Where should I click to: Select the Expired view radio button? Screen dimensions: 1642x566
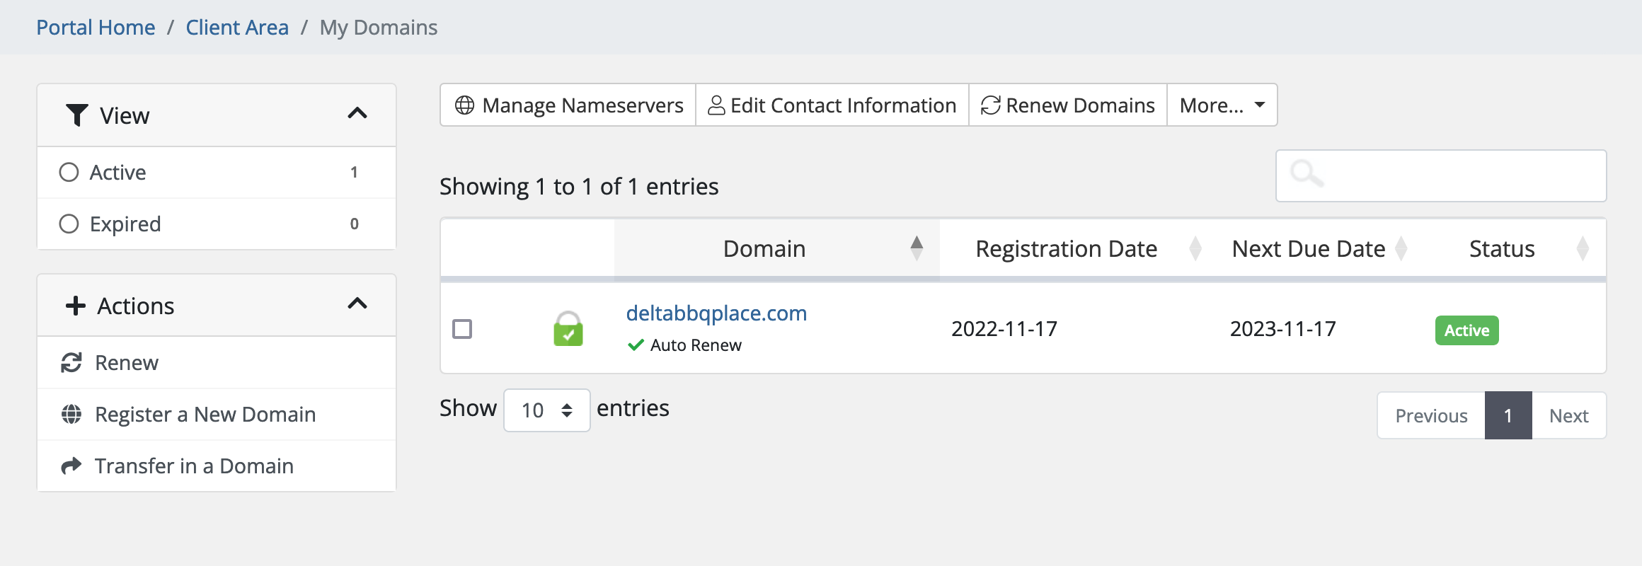pyautogui.click(x=69, y=224)
